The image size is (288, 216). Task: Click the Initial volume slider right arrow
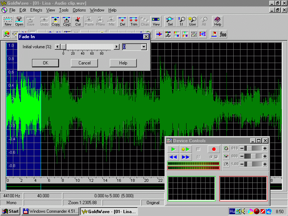click(x=116, y=47)
